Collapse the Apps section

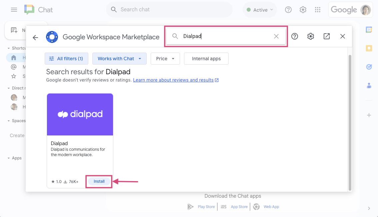[x=9, y=158]
